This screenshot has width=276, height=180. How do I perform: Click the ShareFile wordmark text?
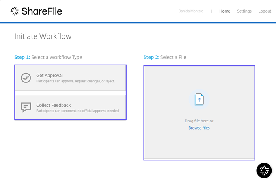[42, 11]
